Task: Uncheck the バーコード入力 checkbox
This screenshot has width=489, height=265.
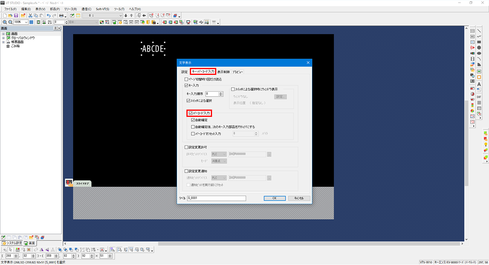Action: coord(191,113)
